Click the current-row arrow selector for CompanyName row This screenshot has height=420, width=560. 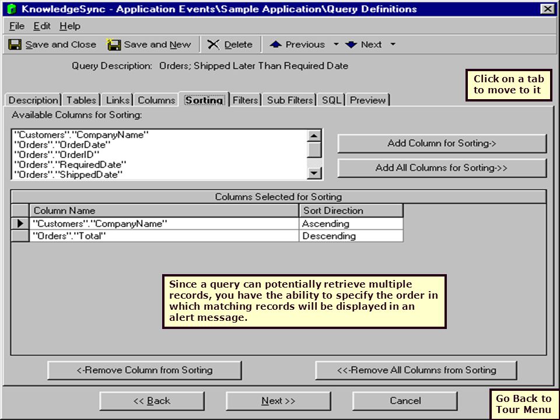pyautogui.click(x=20, y=223)
